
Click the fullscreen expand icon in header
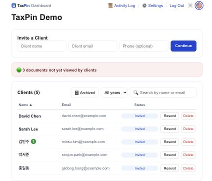pyautogui.click(x=190, y=6)
